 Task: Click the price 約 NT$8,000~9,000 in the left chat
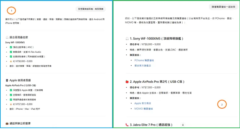[x=23, y=61]
